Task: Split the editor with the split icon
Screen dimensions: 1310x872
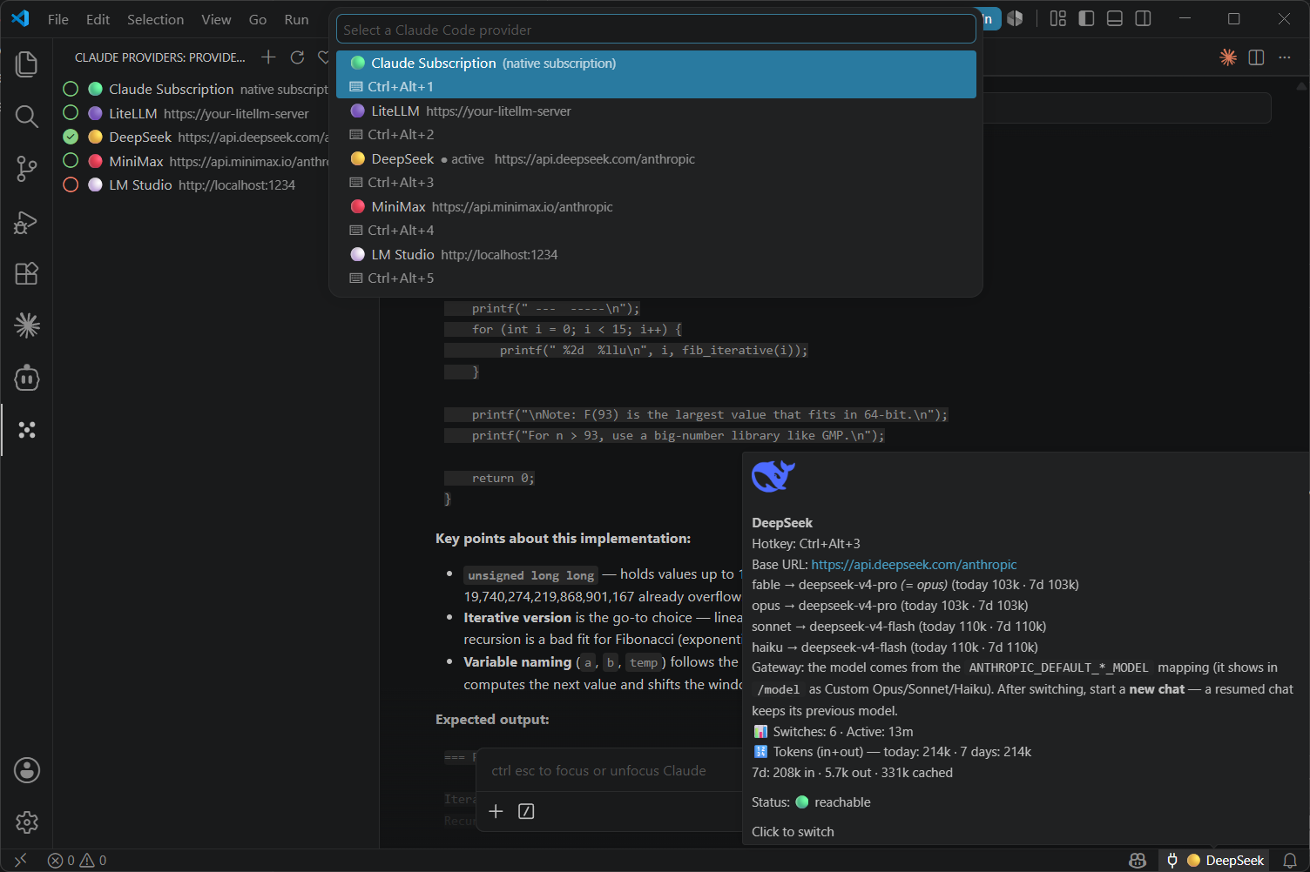Action: click(x=1256, y=57)
